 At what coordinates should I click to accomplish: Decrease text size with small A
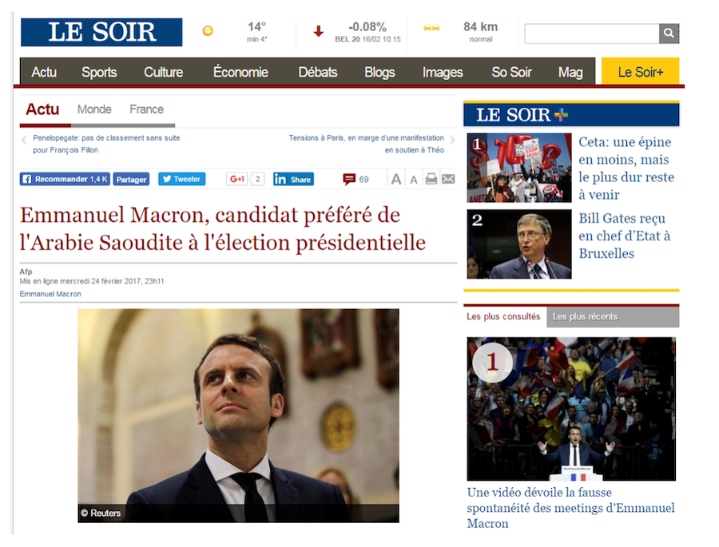click(414, 180)
